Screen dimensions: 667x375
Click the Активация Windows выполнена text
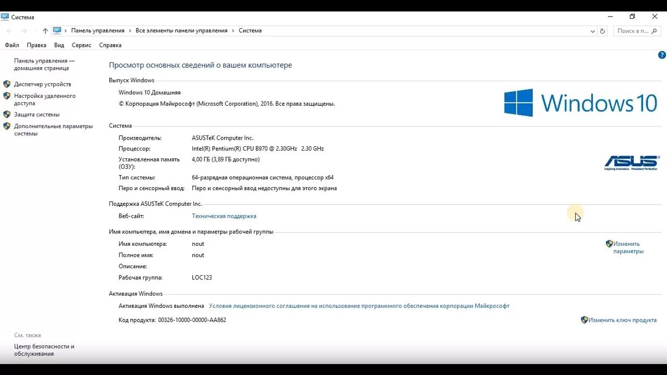[x=161, y=306]
